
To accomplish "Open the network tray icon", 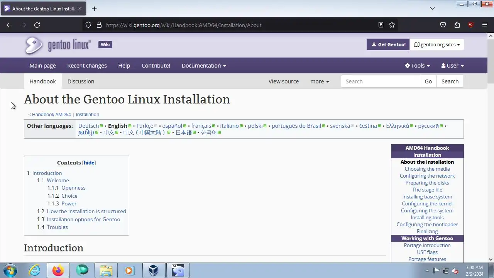I will click(x=446, y=271).
